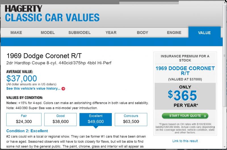The height and width of the screenshot is (150, 227).
Task: Click the Hagerty Classic Car Values logo
Action: pos(52,14)
